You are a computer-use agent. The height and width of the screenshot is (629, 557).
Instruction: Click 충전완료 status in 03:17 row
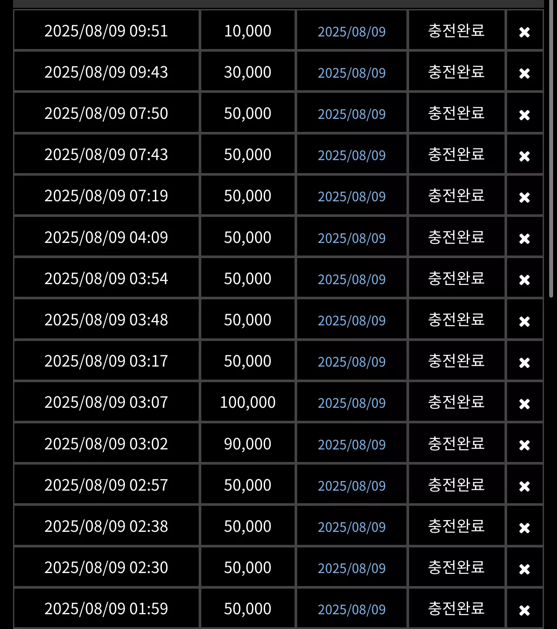(x=456, y=360)
